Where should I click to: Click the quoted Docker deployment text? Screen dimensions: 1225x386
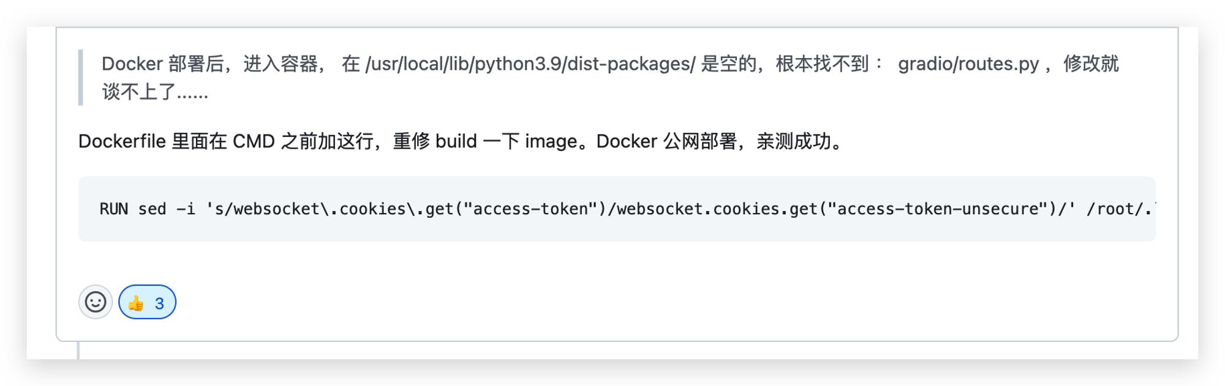pyautogui.click(x=610, y=78)
